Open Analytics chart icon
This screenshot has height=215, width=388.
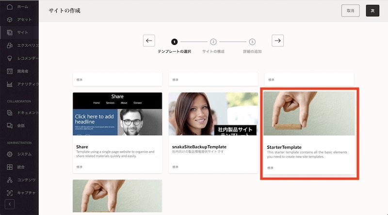point(10,84)
